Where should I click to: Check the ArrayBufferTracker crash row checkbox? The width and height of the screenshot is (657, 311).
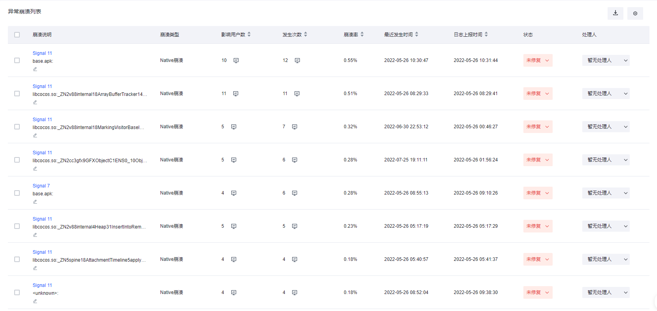(17, 94)
